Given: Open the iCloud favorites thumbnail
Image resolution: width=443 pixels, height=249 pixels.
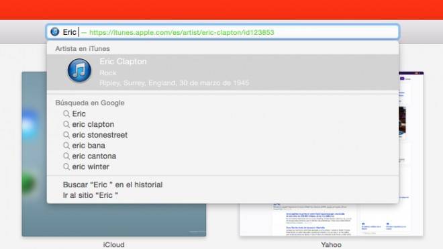Looking at the screenshot, I should pos(114,154).
